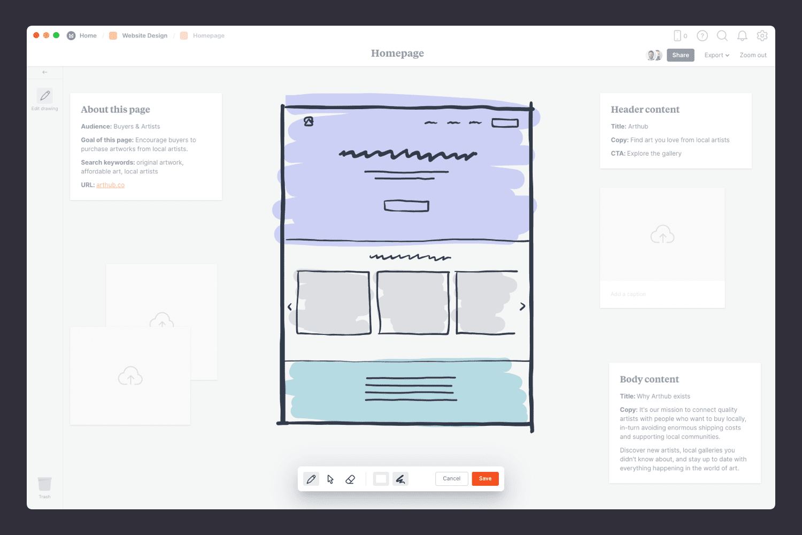Switch to the Selection cursor tool
802x535 pixels.
[x=330, y=479]
